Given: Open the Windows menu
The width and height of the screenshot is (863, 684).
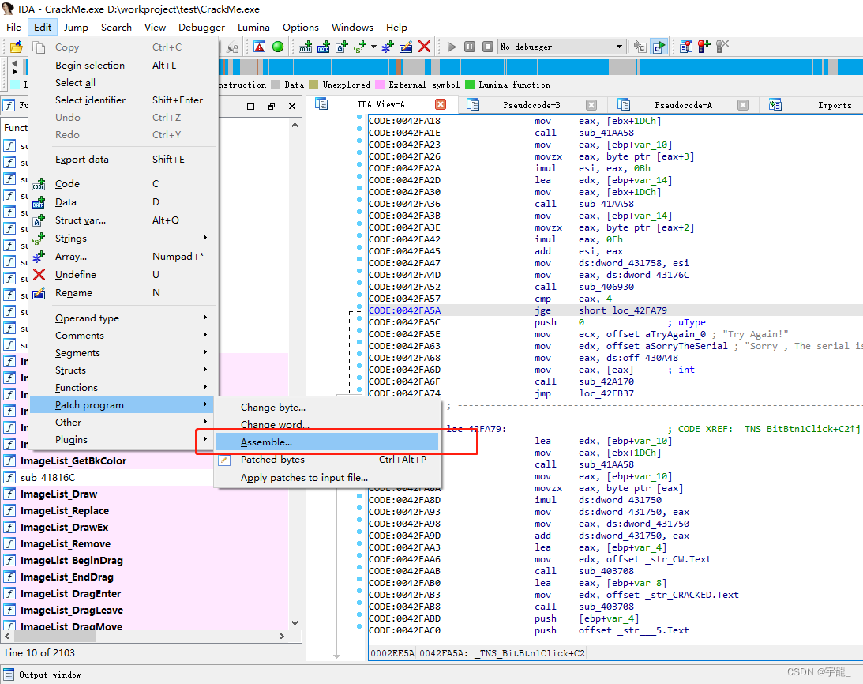Looking at the screenshot, I should pyautogui.click(x=352, y=28).
